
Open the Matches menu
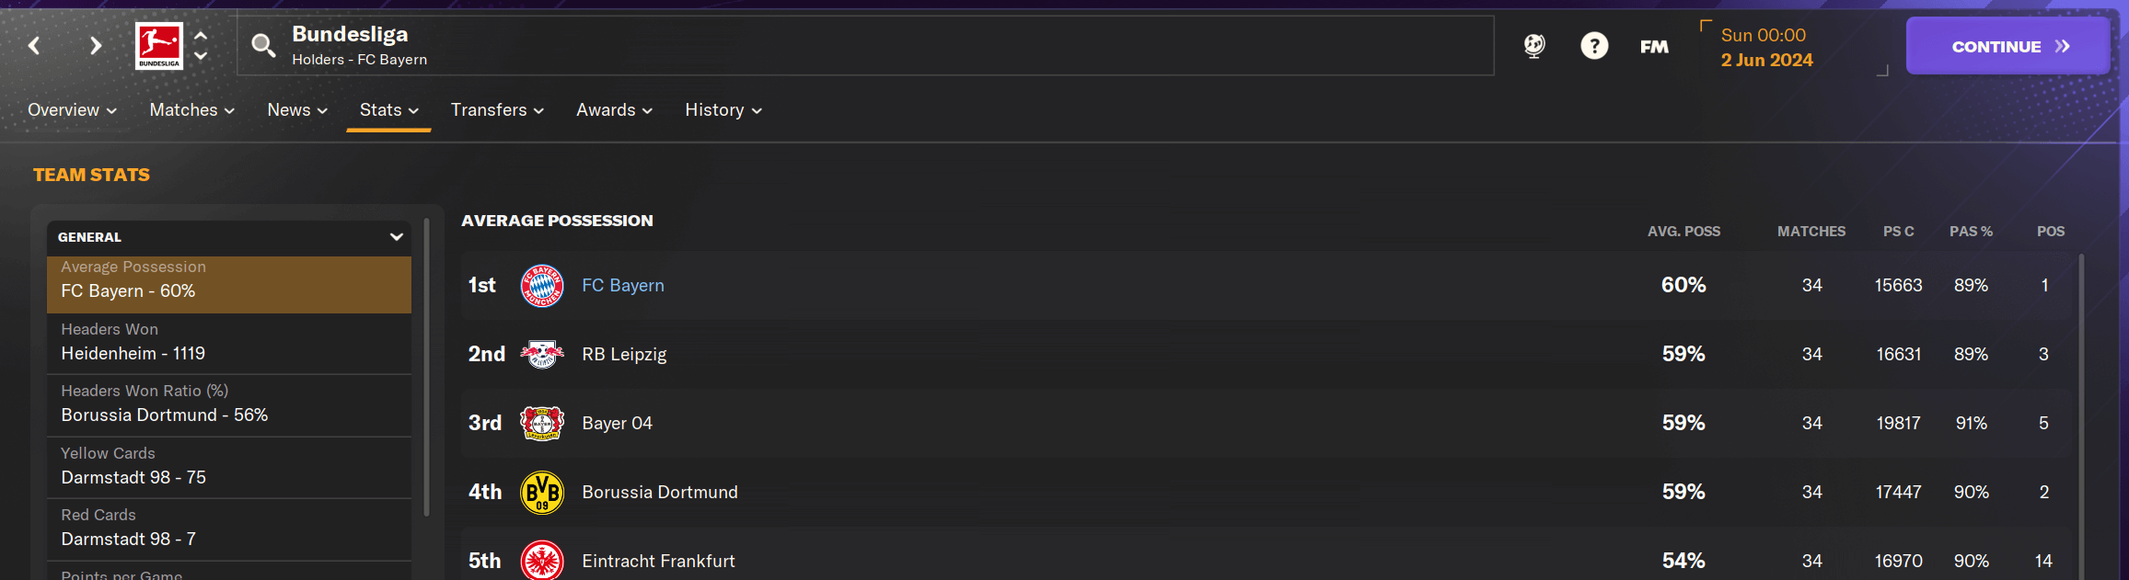(x=192, y=110)
